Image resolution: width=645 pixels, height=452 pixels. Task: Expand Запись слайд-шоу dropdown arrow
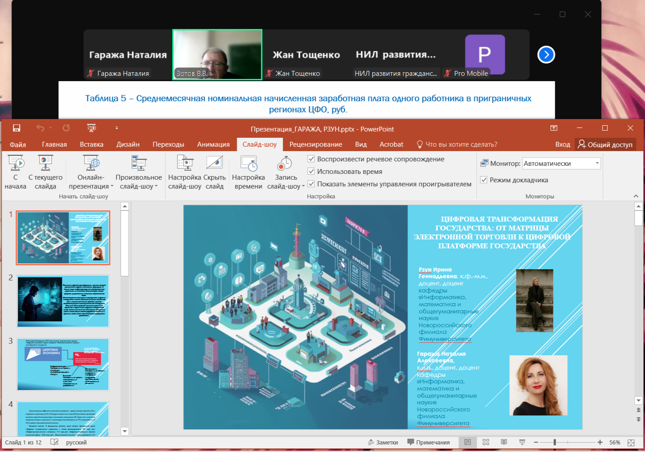coord(303,186)
